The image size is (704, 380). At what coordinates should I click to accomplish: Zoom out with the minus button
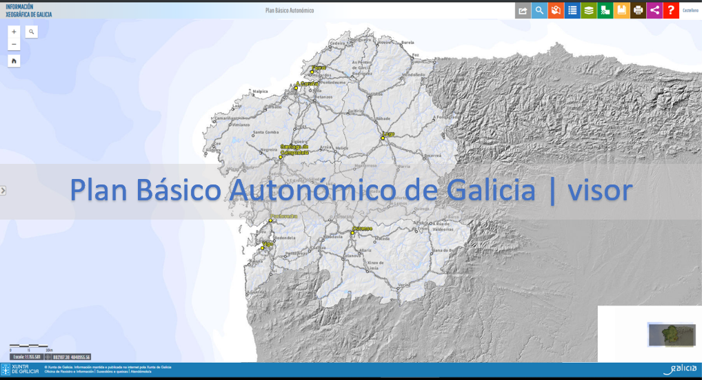pos(14,44)
